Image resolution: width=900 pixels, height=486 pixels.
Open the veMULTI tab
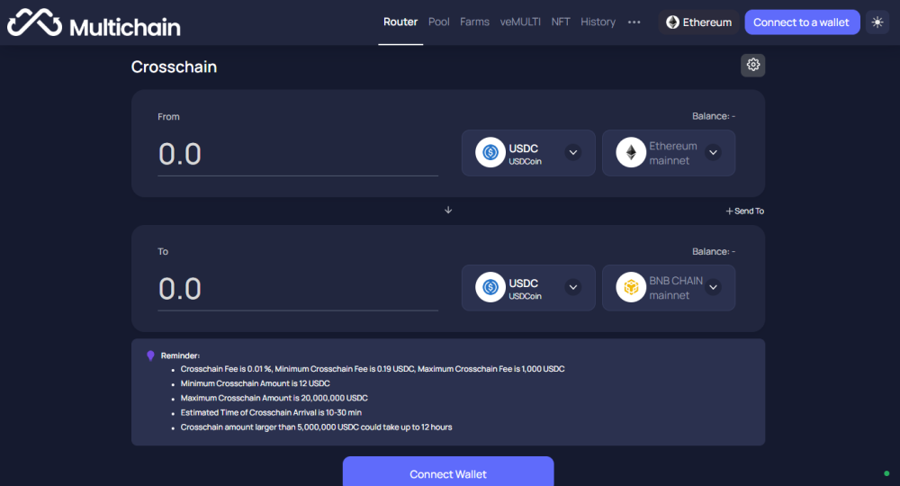520,22
